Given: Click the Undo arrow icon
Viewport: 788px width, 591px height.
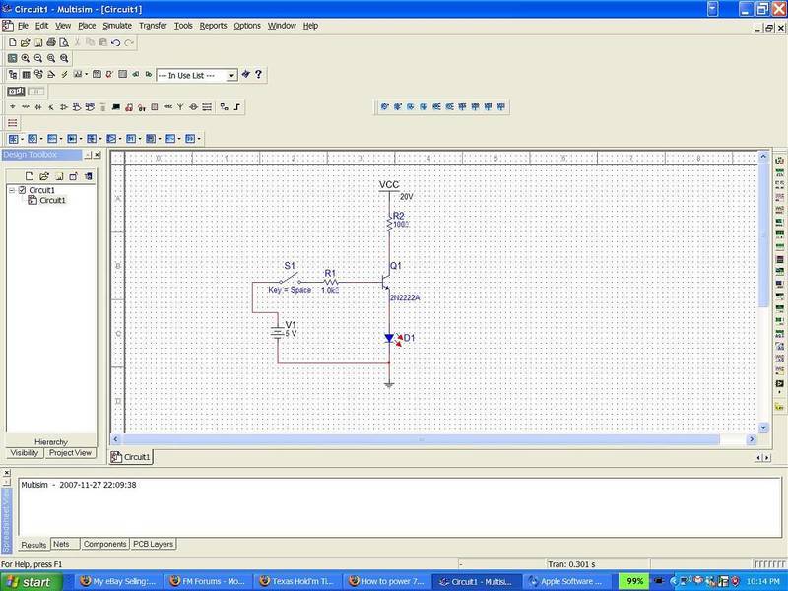Looking at the screenshot, I should click(116, 43).
